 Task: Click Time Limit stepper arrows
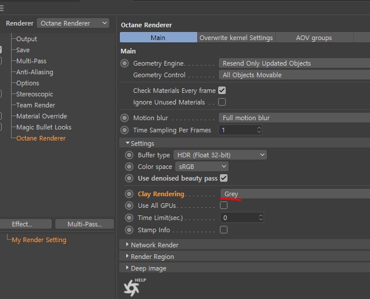click(x=261, y=218)
